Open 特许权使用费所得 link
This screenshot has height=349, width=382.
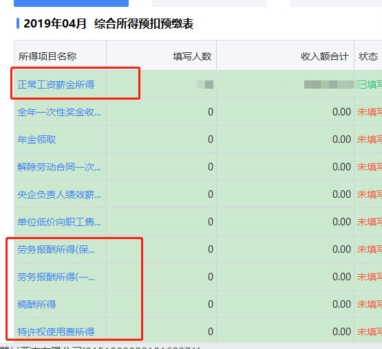tap(56, 332)
